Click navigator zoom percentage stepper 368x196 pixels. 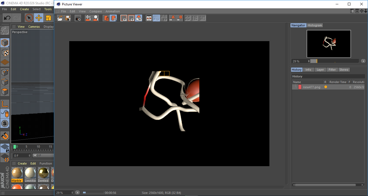(x=309, y=61)
